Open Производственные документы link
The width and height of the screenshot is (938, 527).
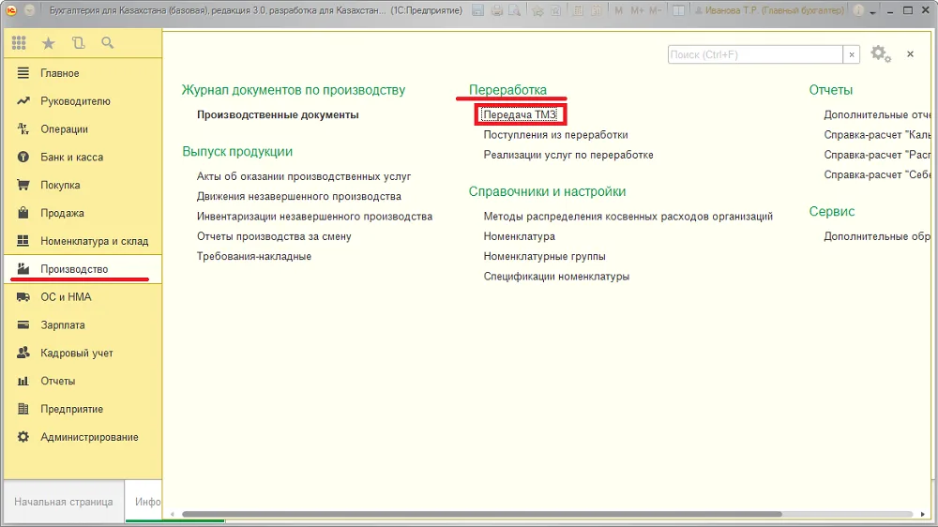278,114
